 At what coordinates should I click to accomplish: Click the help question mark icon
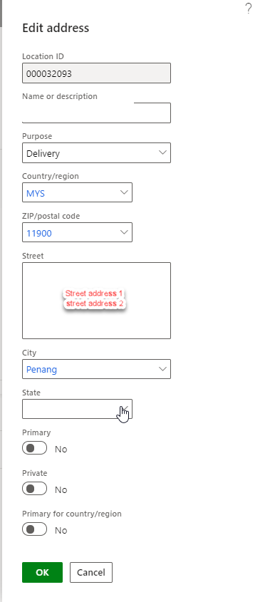(249, 9)
